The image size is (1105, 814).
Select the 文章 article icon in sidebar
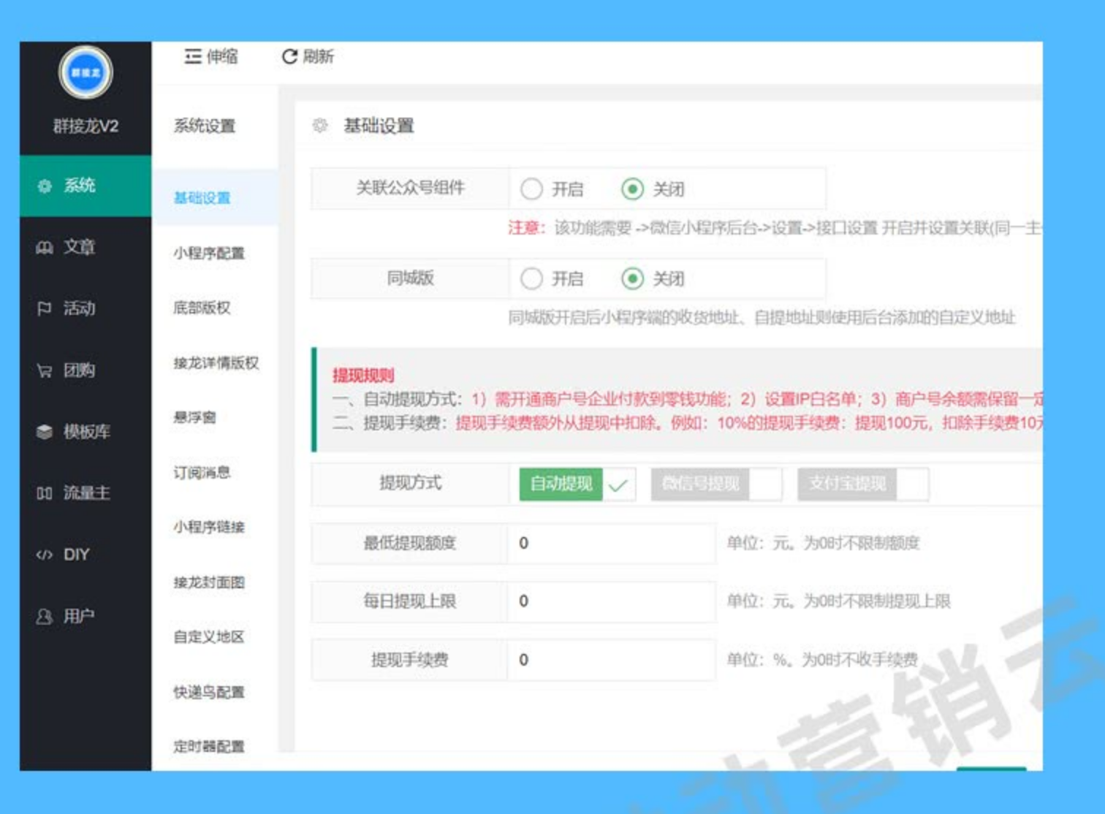[x=45, y=248]
